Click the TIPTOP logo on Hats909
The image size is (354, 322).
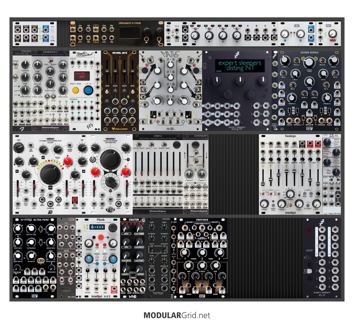point(158,293)
